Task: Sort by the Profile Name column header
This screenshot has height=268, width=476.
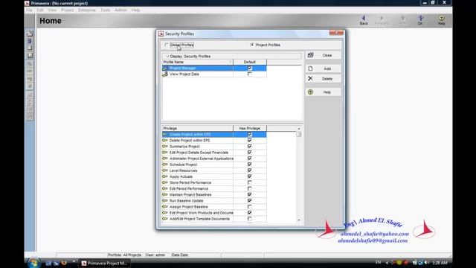Action: [x=198, y=62]
